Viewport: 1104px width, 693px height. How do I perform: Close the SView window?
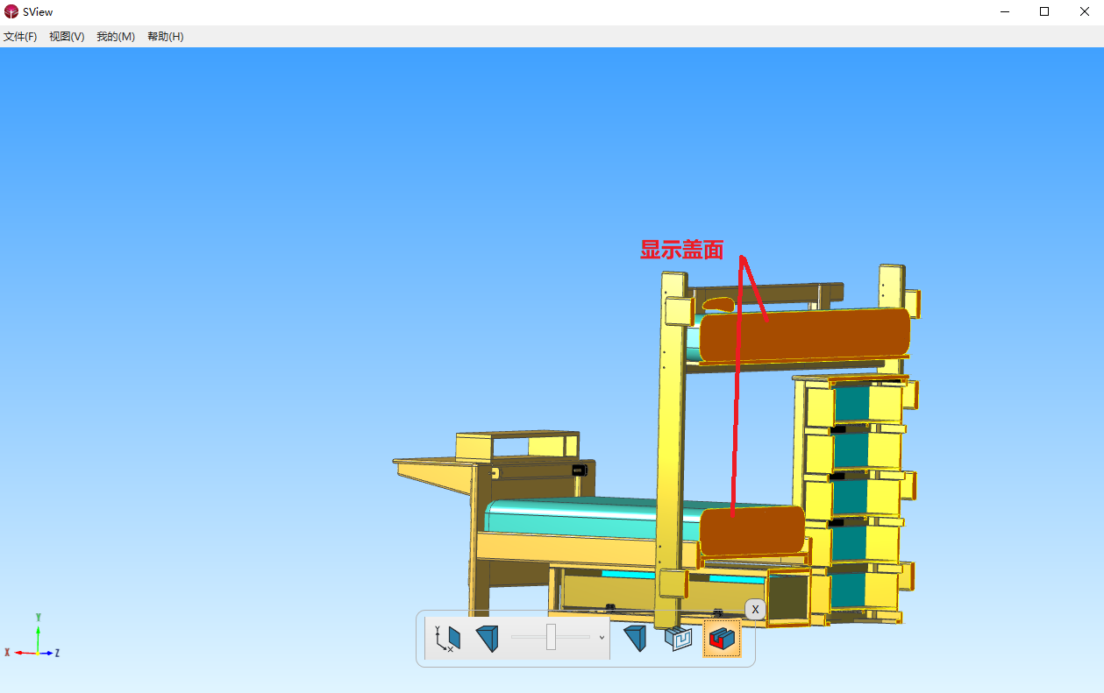pos(1084,11)
